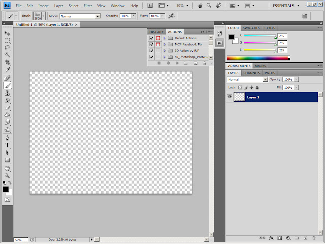This screenshot has height=244, width=325.
Task: Open the layer blend mode dropdown
Action: point(265,79)
